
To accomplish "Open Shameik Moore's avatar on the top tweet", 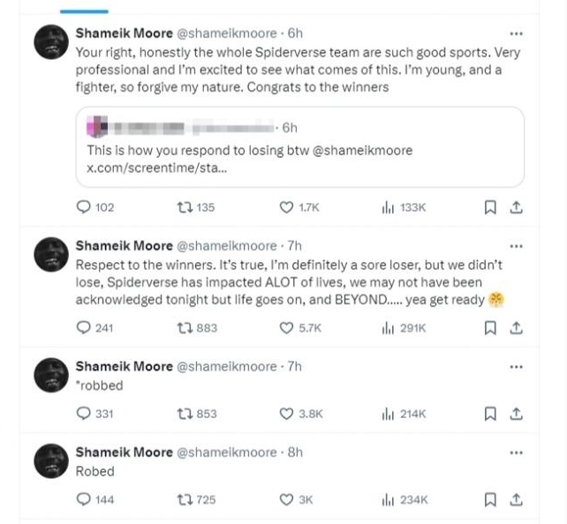I will (52, 43).
